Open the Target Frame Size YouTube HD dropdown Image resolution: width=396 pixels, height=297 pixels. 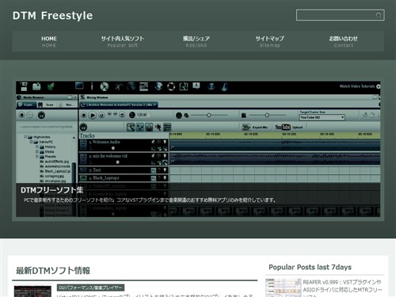322,117
